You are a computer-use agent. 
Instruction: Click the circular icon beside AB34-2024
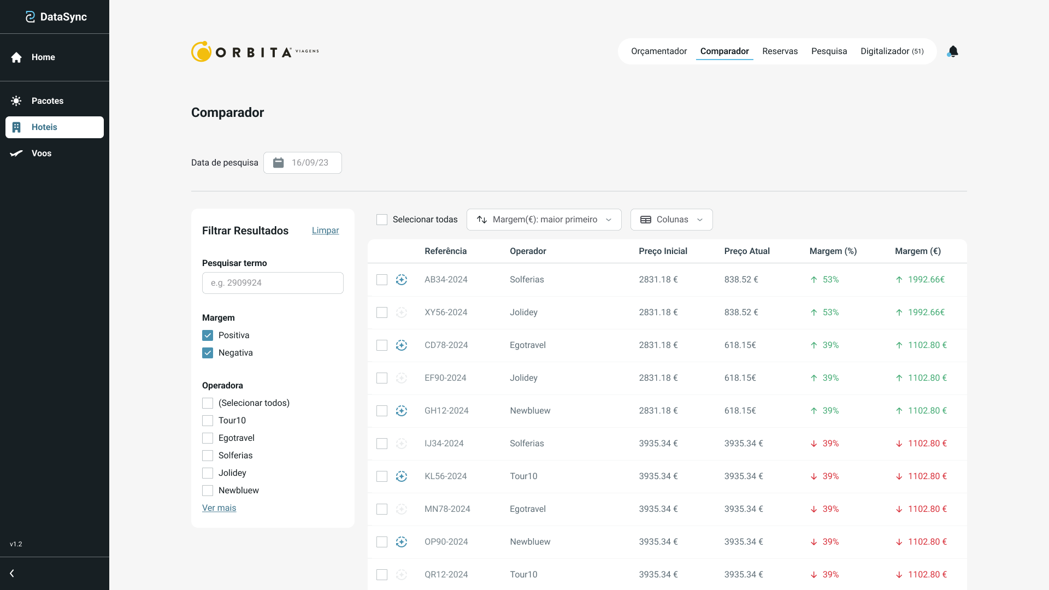click(402, 280)
